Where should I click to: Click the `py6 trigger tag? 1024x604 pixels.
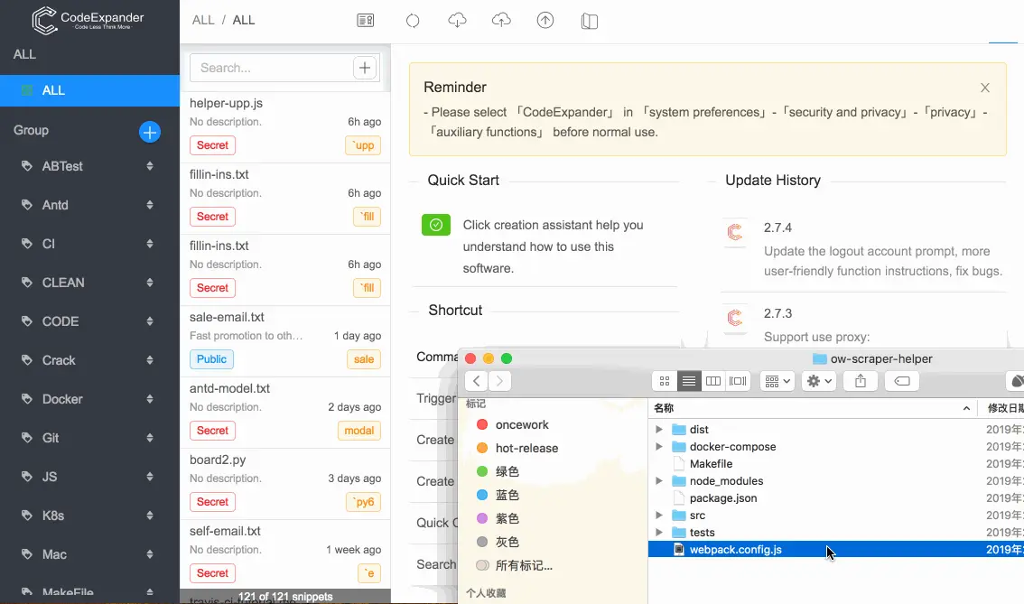click(363, 501)
